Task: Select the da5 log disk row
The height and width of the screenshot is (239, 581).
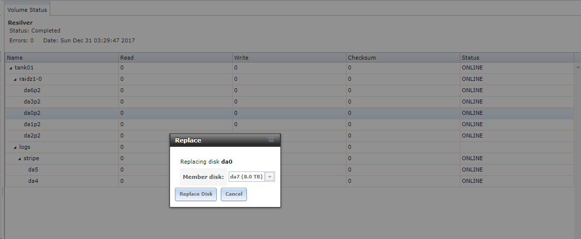Action: coord(289,170)
